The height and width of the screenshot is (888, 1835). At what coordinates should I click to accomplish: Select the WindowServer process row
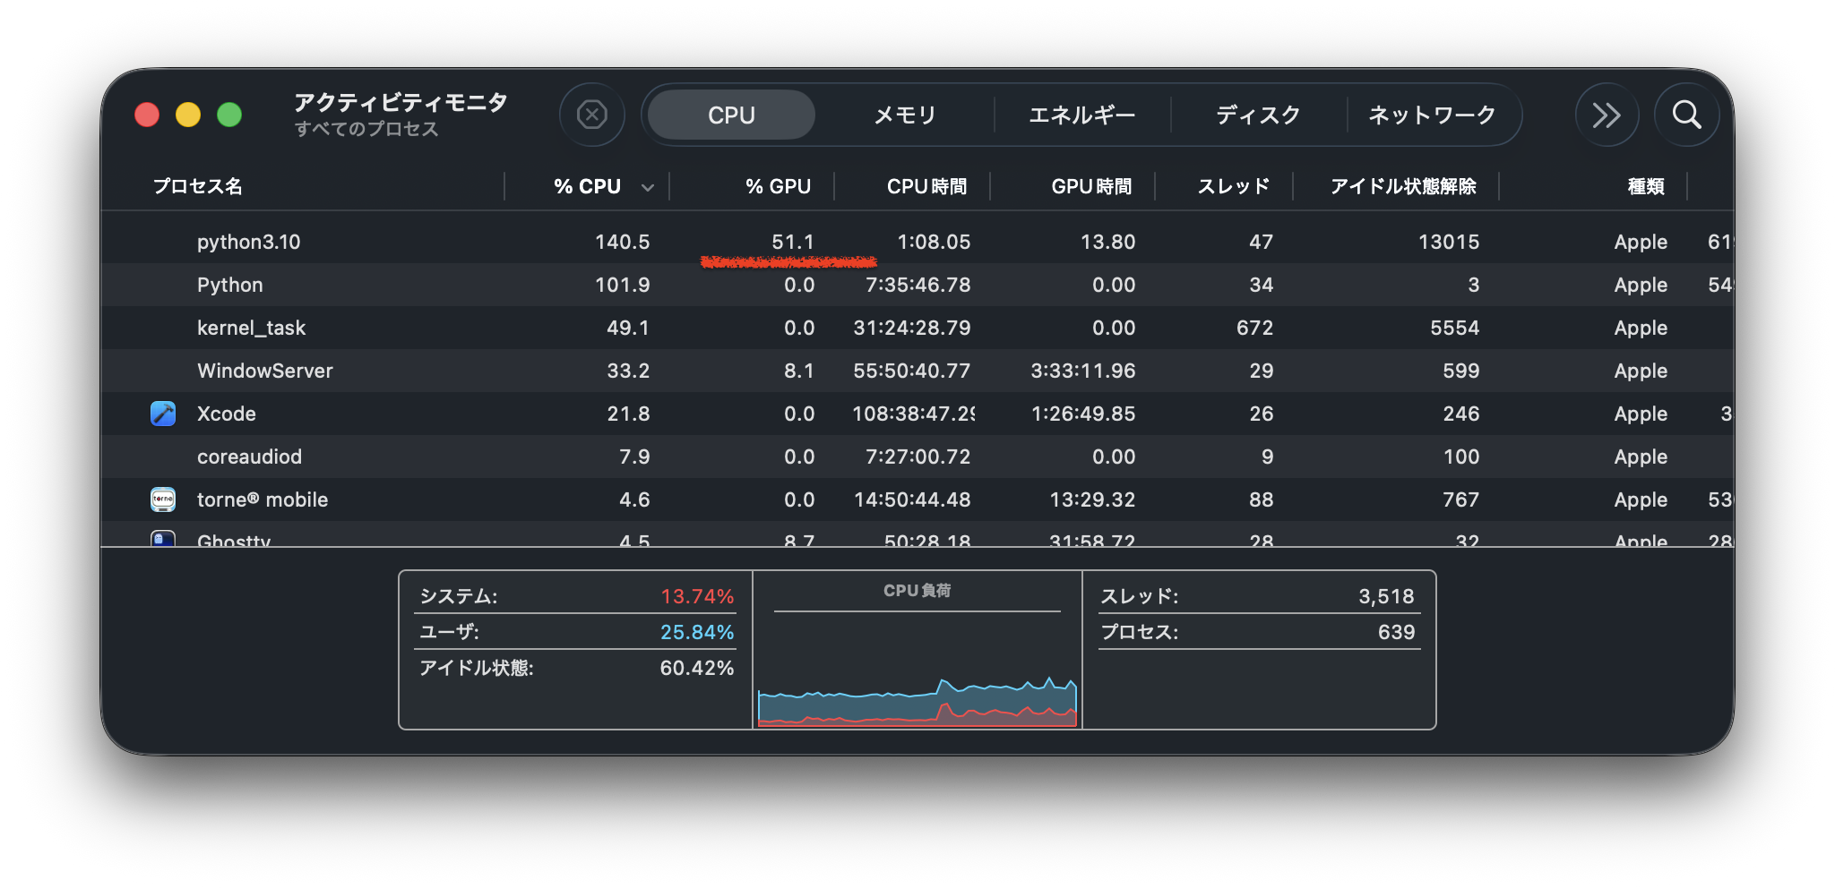pyautogui.click(x=538, y=371)
